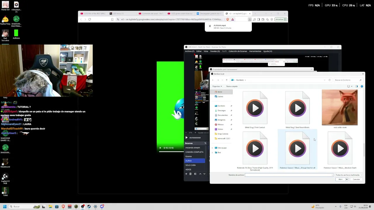
Task: Open the file dialog help icon
Action: (362, 86)
